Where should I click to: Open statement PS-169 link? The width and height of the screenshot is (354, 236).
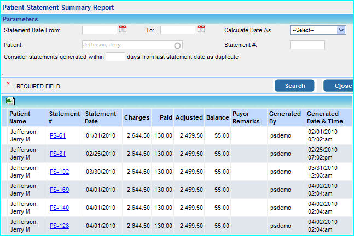tap(59, 190)
